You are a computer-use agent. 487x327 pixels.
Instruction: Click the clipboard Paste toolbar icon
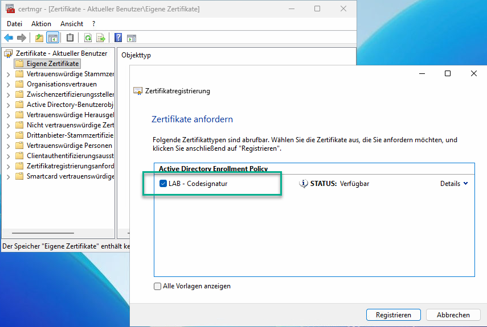click(70, 38)
